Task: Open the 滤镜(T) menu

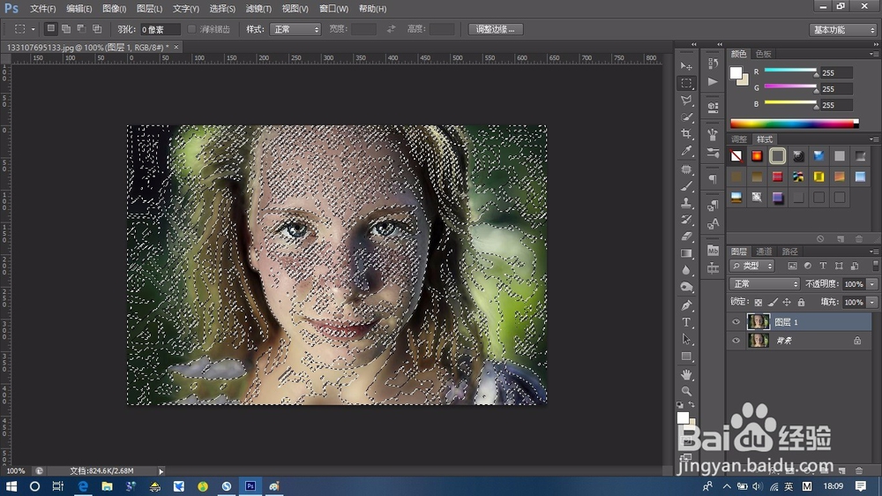Action: click(258, 9)
